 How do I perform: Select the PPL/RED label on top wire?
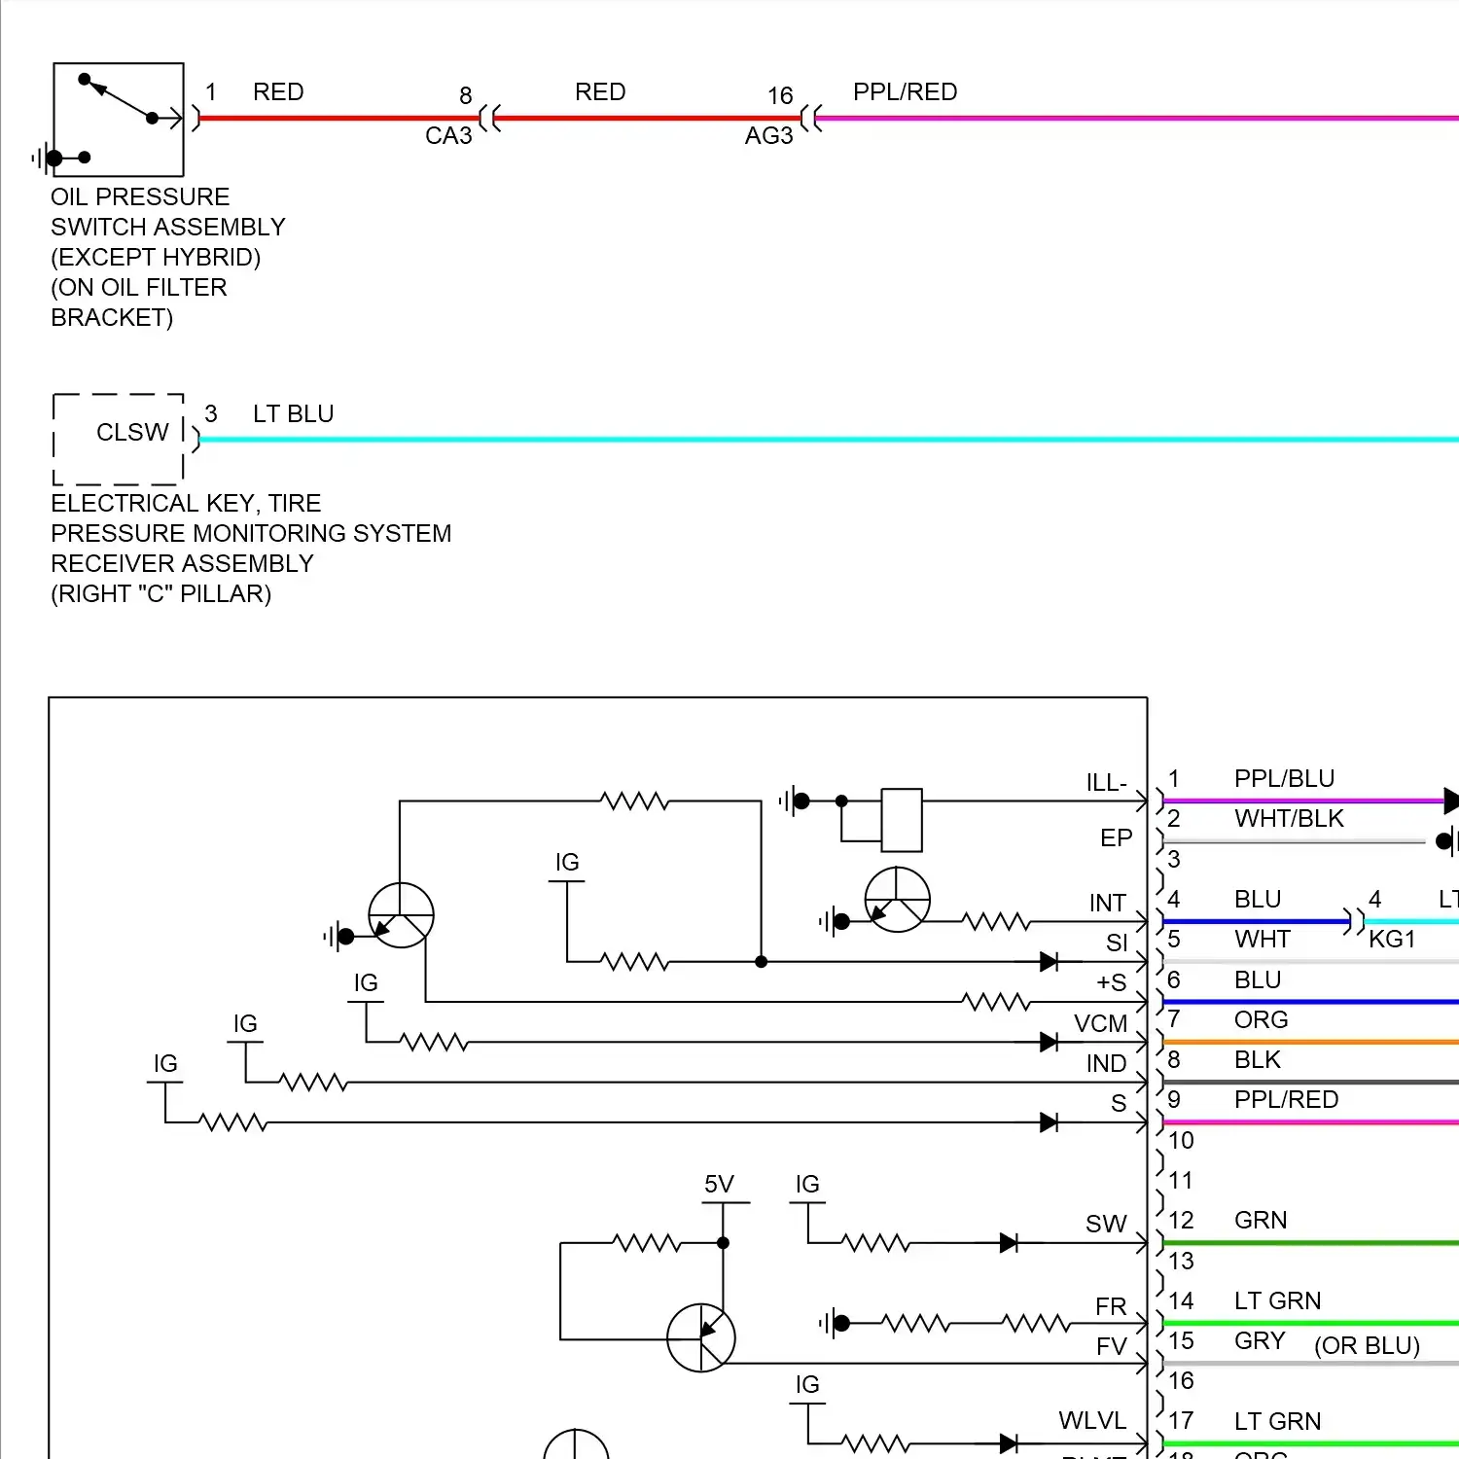(905, 91)
